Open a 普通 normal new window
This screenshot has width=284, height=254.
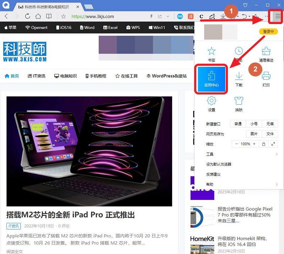tap(238, 124)
